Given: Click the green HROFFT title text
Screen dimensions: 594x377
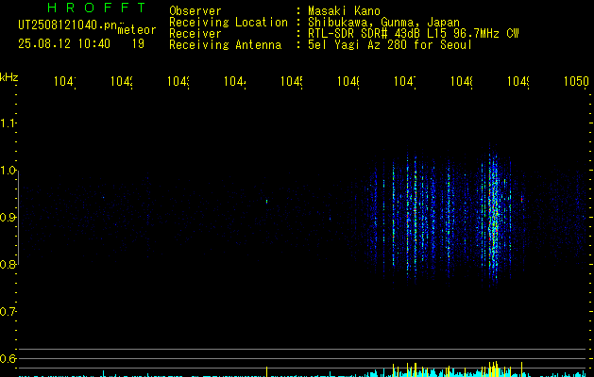Looking at the screenshot, I should coord(96,8).
